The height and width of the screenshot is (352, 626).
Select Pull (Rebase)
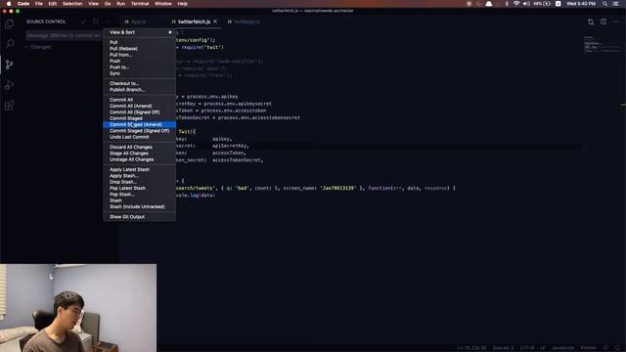(139, 49)
